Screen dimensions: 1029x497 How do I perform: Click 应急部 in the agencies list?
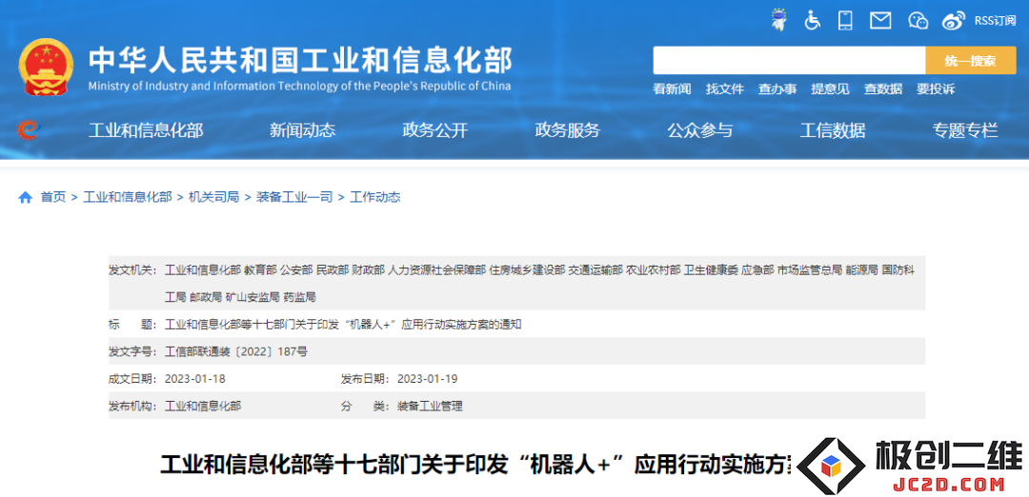[x=757, y=270]
